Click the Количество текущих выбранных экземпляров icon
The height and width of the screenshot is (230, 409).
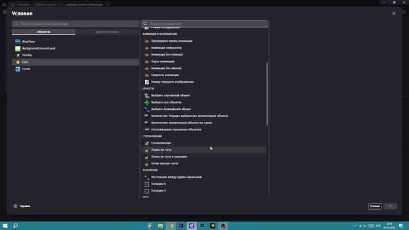coord(147,116)
